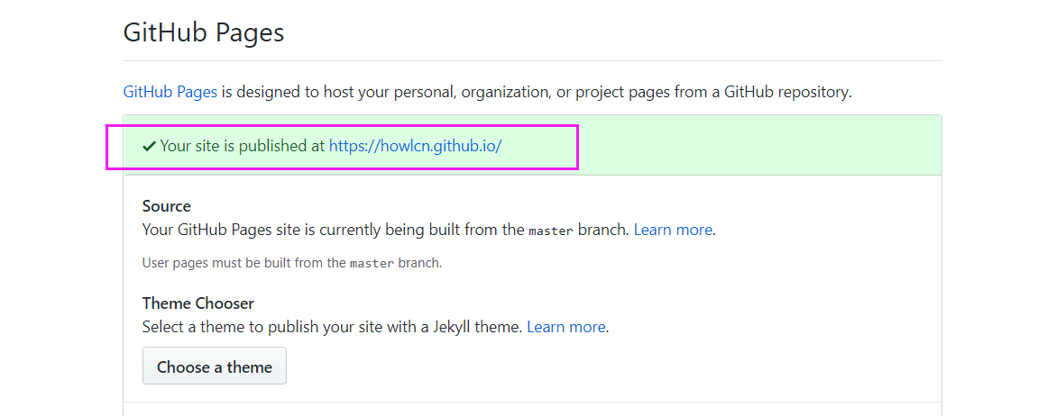Click the Source section heading

click(166, 206)
